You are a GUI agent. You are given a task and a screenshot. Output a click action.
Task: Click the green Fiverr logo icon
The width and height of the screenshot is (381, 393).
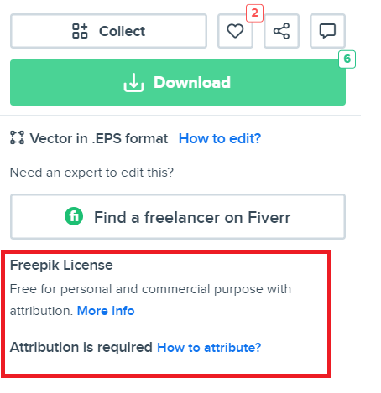74,216
